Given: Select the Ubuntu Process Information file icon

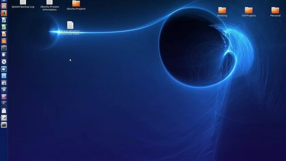Looking at the screenshot, I should click(50, 2).
